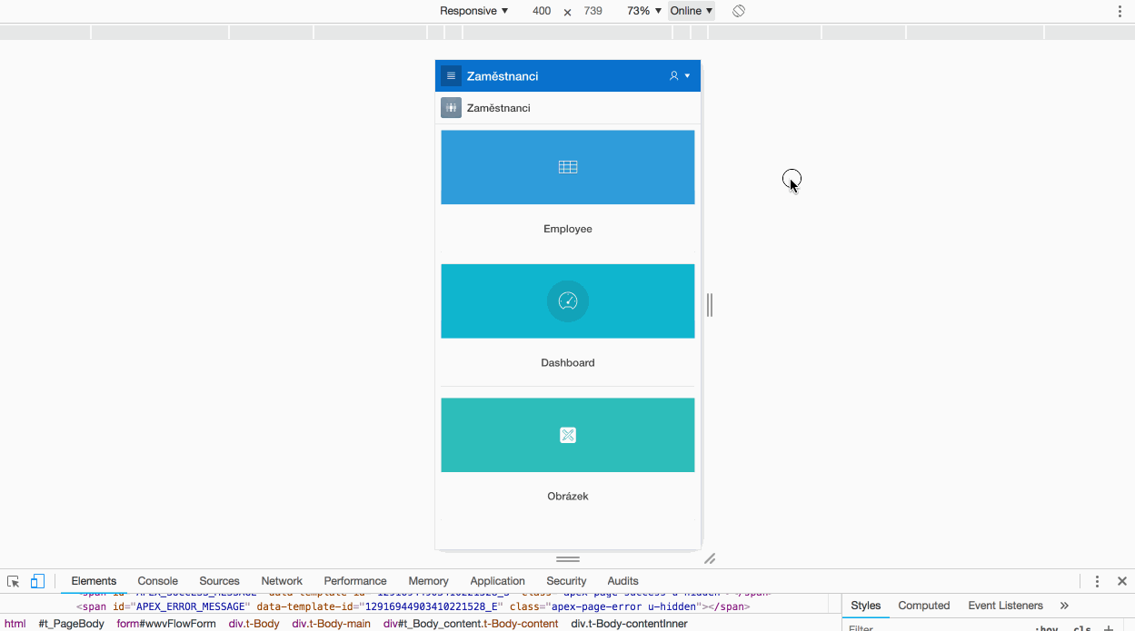
Task: Open the hamburger navigation menu
Action: pos(451,76)
